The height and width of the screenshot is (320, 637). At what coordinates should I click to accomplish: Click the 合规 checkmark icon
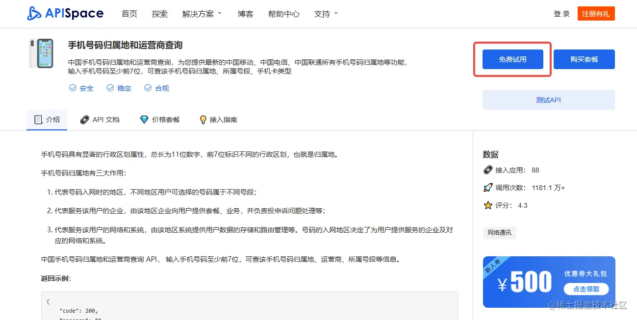click(x=148, y=88)
